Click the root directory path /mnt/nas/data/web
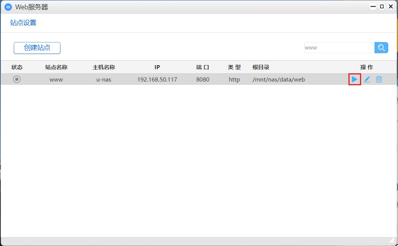The height and width of the screenshot is (246, 398). 278,79
